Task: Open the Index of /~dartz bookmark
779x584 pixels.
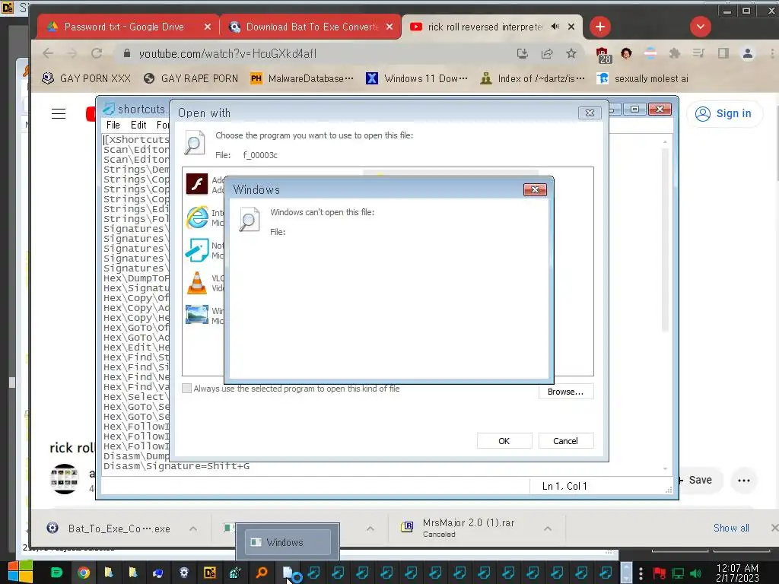Action: tap(533, 78)
